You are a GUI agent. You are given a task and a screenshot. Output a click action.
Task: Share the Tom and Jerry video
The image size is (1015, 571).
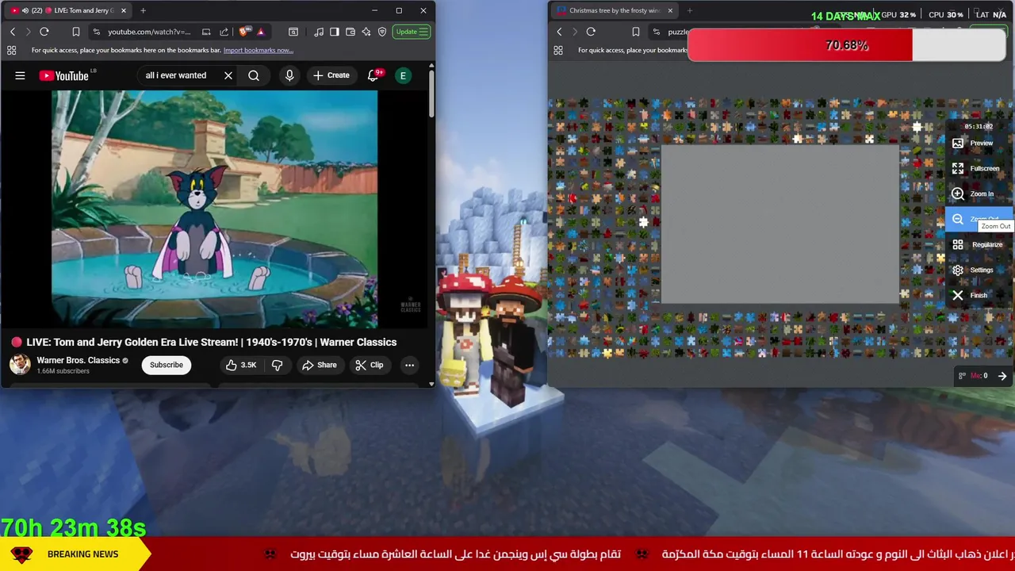[319, 365]
